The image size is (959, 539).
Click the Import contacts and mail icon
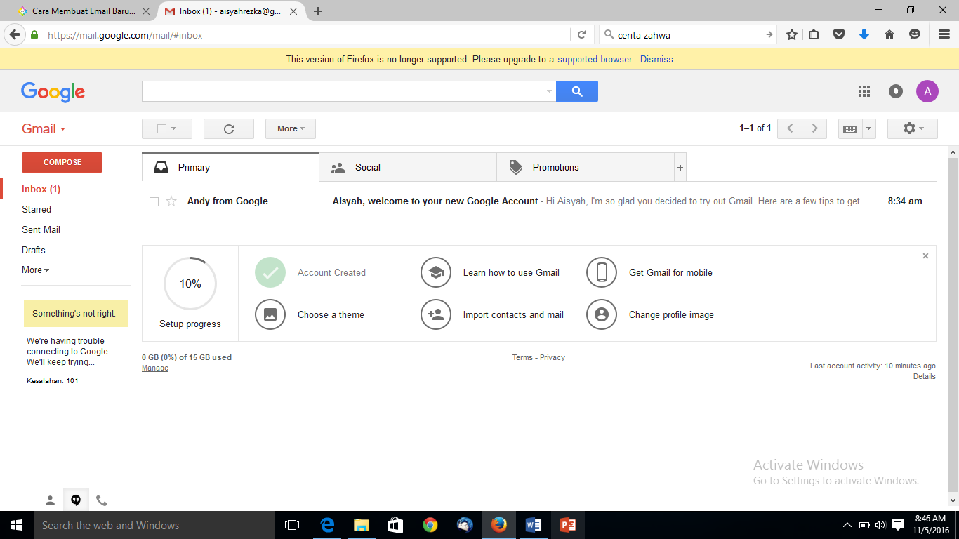point(436,314)
